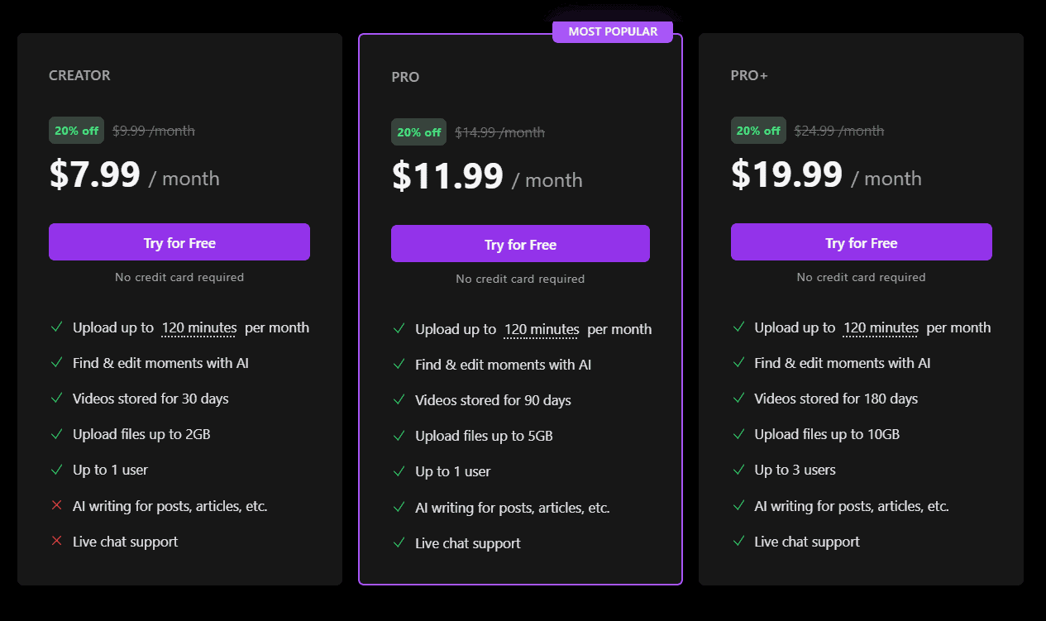Screen dimensions: 1046x621
Task: Click the red X beside Creator's live chat support
Action: (x=57, y=541)
